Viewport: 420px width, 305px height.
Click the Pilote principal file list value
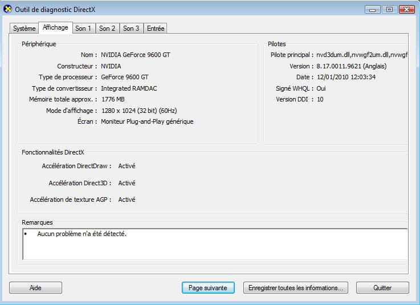[362, 55]
